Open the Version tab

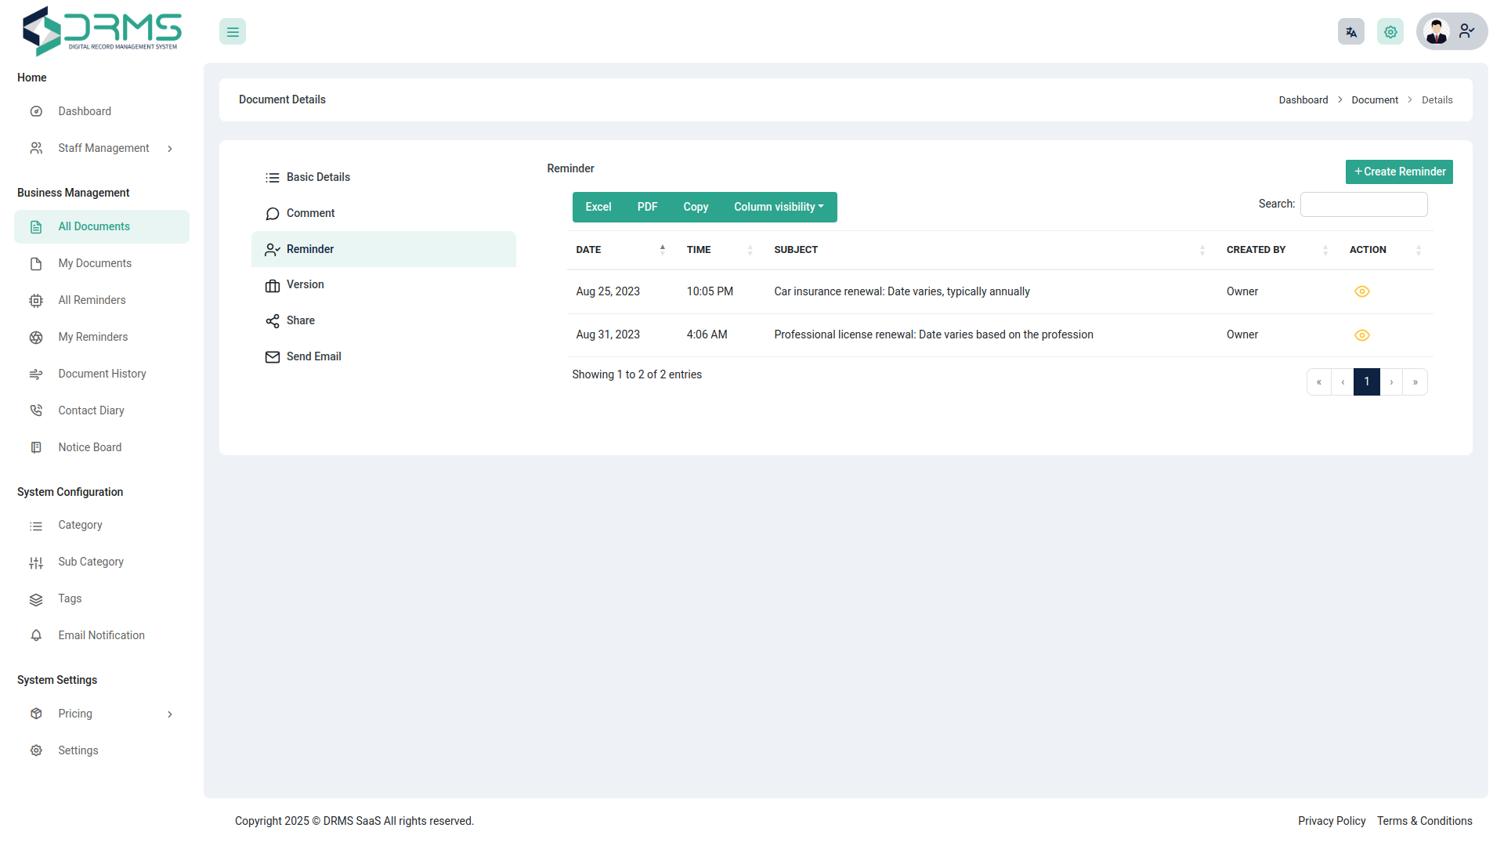(x=305, y=284)
